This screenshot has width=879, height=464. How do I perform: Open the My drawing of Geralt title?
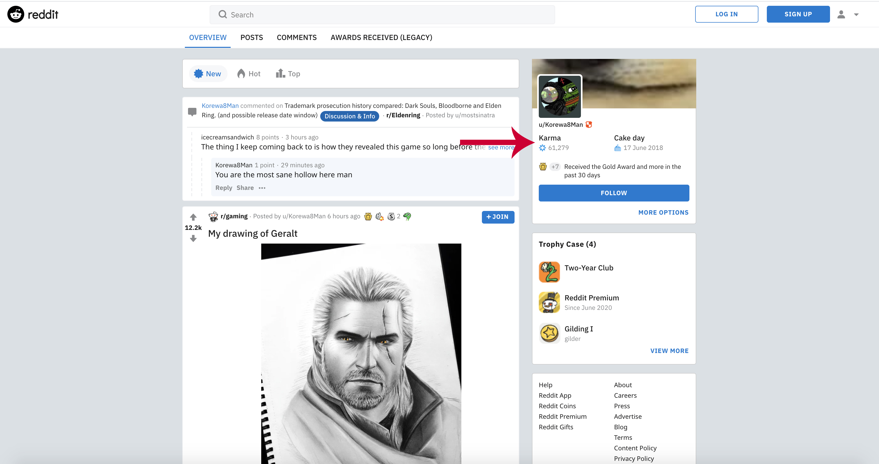point(253,234)
